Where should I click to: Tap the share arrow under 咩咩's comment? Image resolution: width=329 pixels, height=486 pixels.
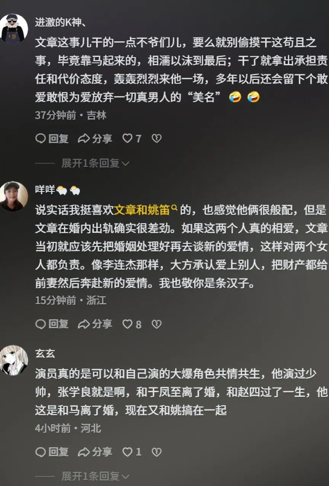[84, 324]
